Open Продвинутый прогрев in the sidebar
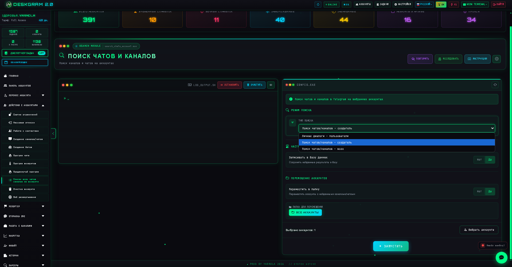 coord(25,172)
